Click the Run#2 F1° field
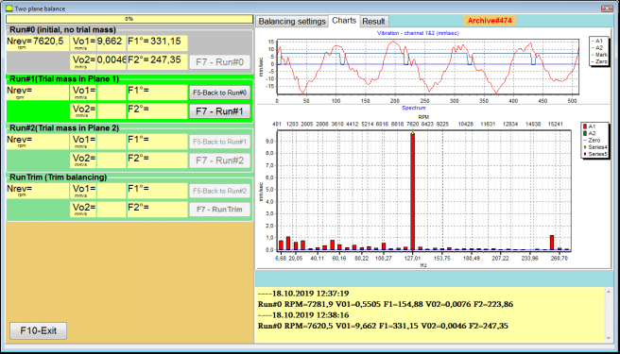Viewport: 620px width, 354px height. pos(157,142)
